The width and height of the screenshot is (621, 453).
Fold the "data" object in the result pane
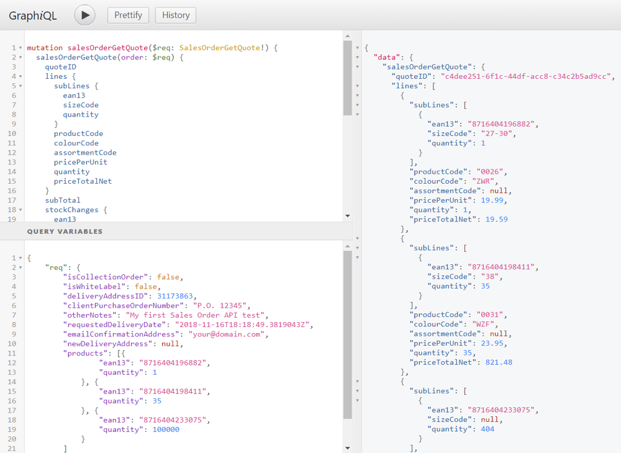357,57
